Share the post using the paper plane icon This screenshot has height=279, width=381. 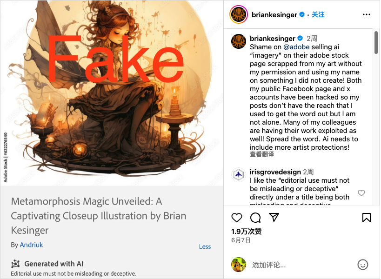pos(274,217)
